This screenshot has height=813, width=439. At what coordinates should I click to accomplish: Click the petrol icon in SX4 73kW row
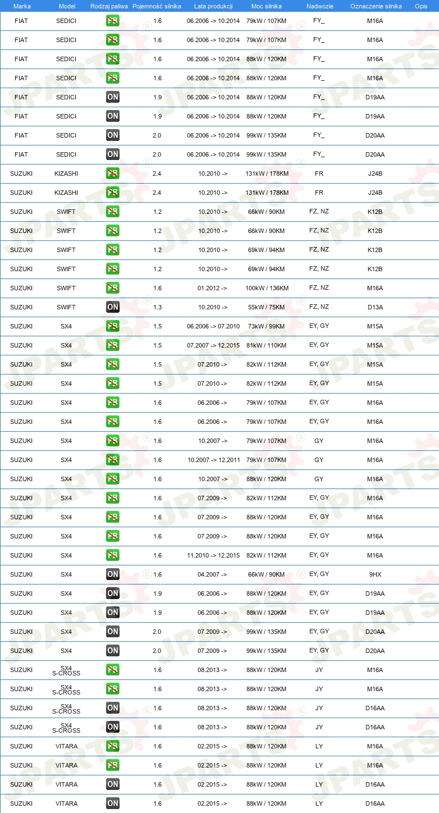(113, 326)
